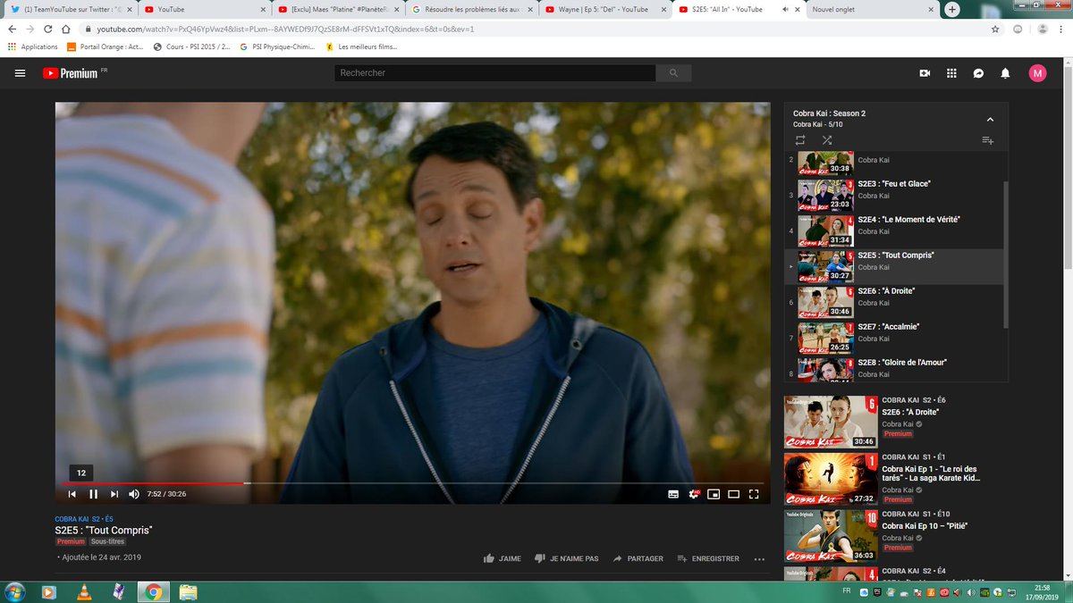Click the search magnifier button

673,73
